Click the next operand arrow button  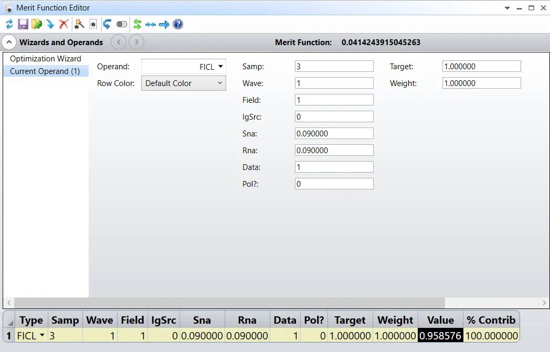click(136, 42)
